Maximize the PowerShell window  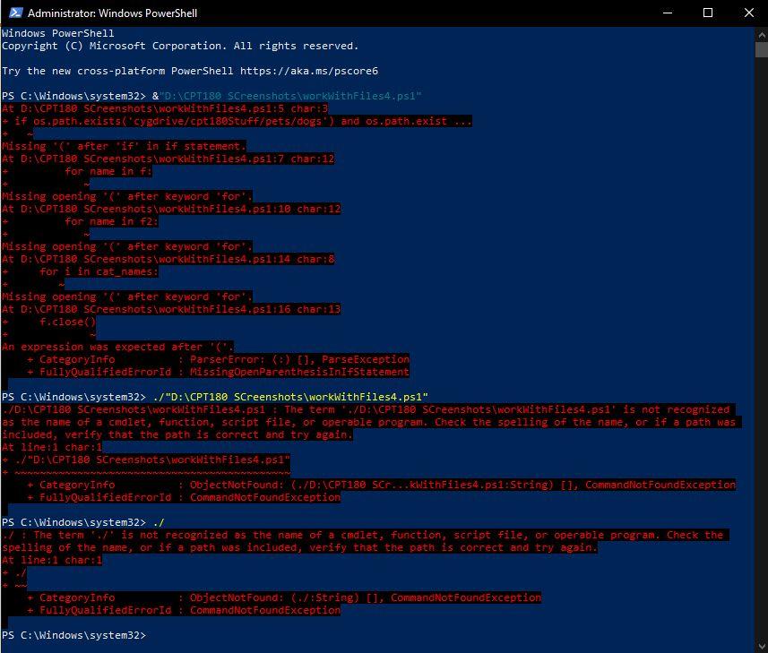(x=708, y=13)
